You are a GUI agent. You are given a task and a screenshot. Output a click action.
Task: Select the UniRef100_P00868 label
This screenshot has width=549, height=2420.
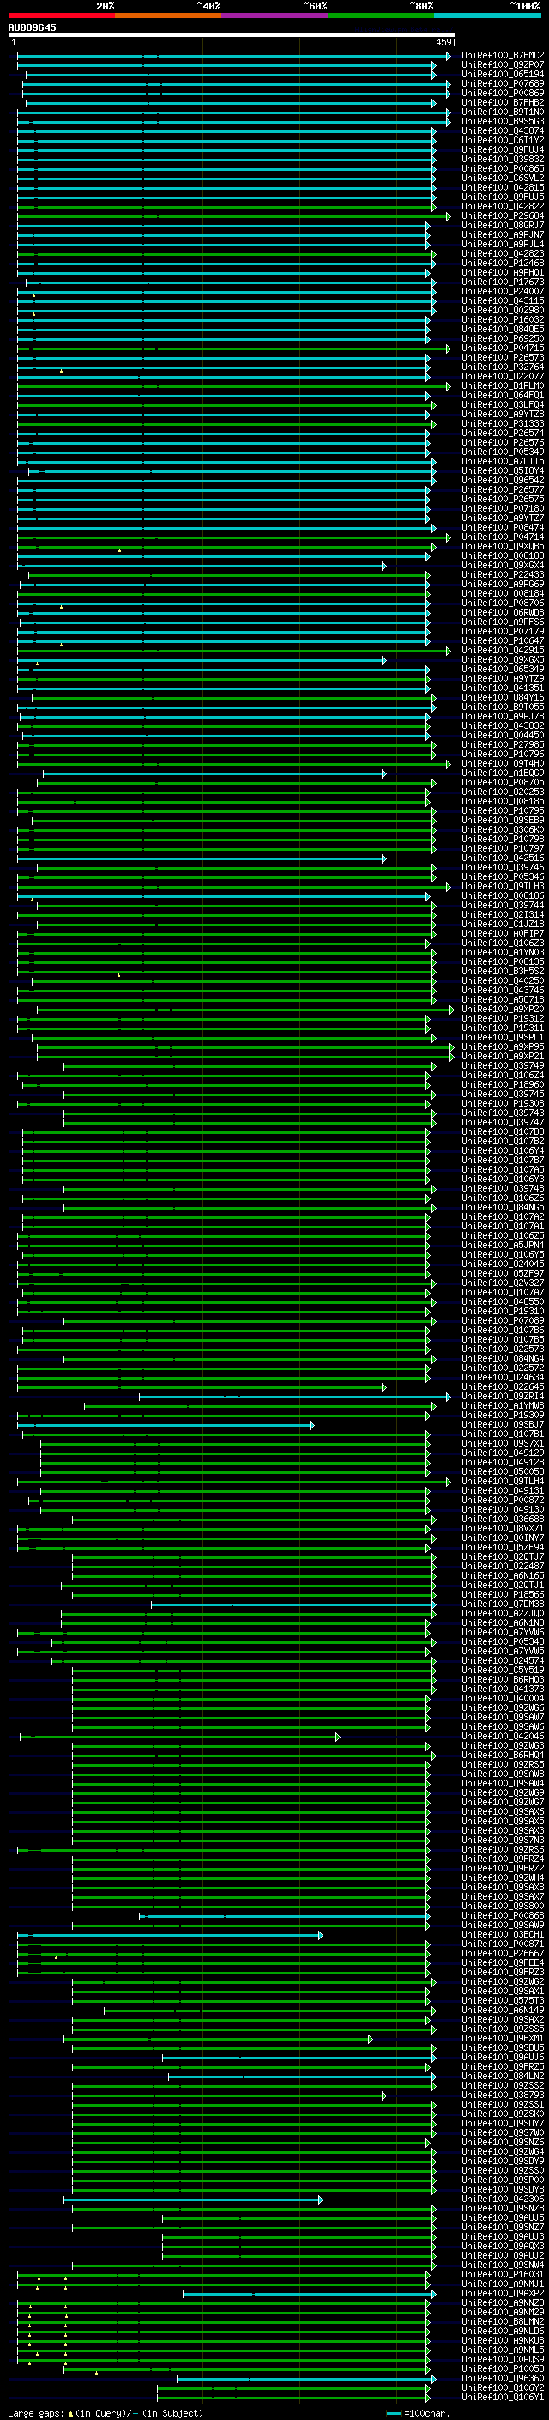503,1915
